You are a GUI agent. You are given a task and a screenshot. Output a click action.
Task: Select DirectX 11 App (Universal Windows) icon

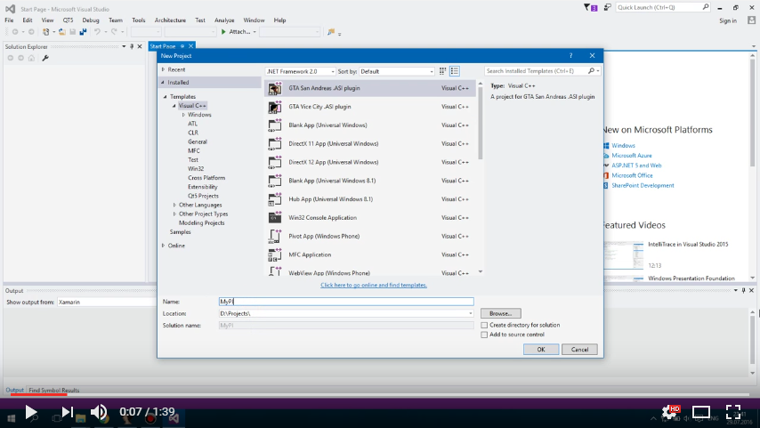pos(275,143)
